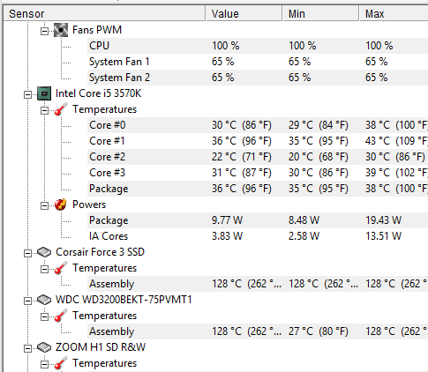Collapse the WDC WD3200BEKT-75PVMT1 node
Screen dimensions: 428x372
pos(27,301)
